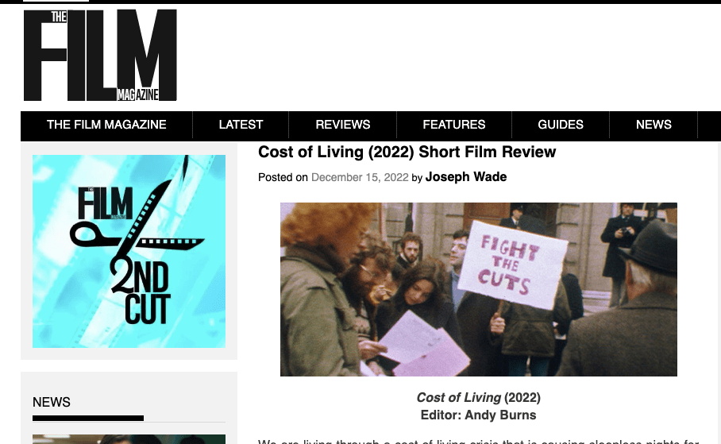Image resolution: width=721 pixels, height=444 pixels.
Task: Open the REVIEWS menu item
Action: pyautogui.click(x=342, y=125)
